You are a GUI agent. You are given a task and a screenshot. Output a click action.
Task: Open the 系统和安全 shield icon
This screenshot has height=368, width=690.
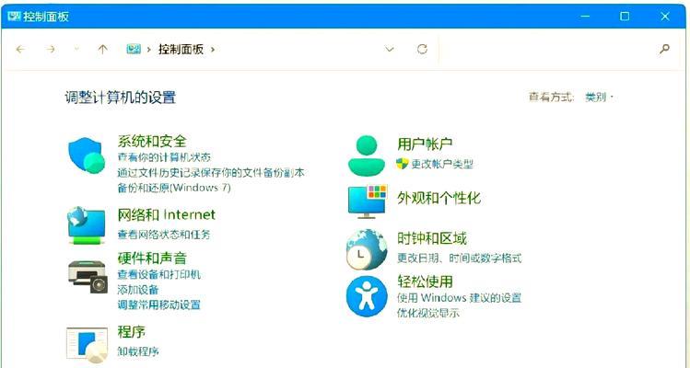click(x=87, y=155)
